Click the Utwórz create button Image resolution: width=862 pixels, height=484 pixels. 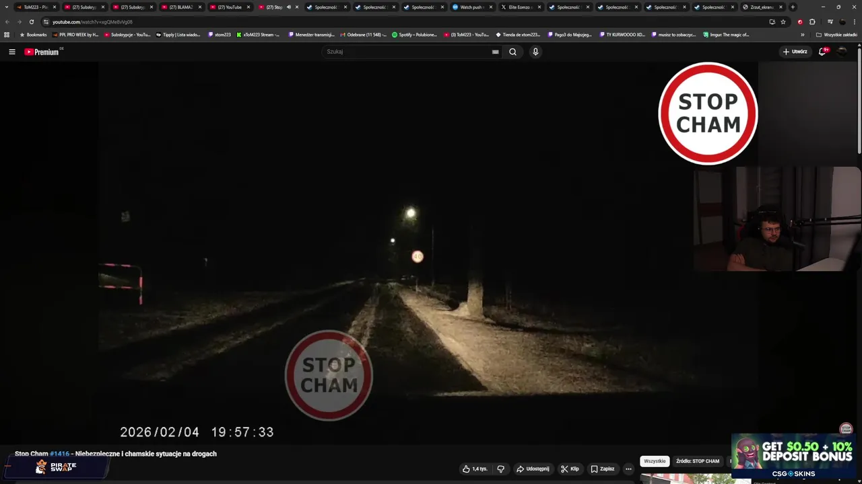[x=795, y=52]
